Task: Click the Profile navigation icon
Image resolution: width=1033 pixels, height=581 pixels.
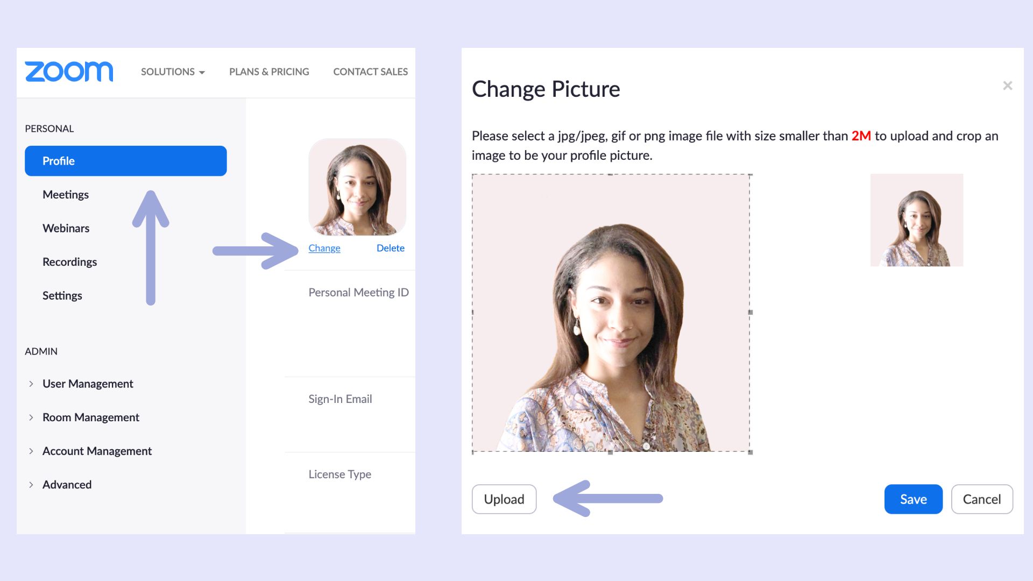Action: pos(125,161)
